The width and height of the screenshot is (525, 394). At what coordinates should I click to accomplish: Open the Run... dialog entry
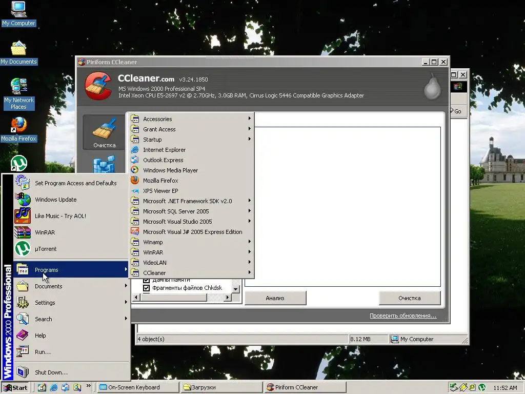tap(71, 352)
